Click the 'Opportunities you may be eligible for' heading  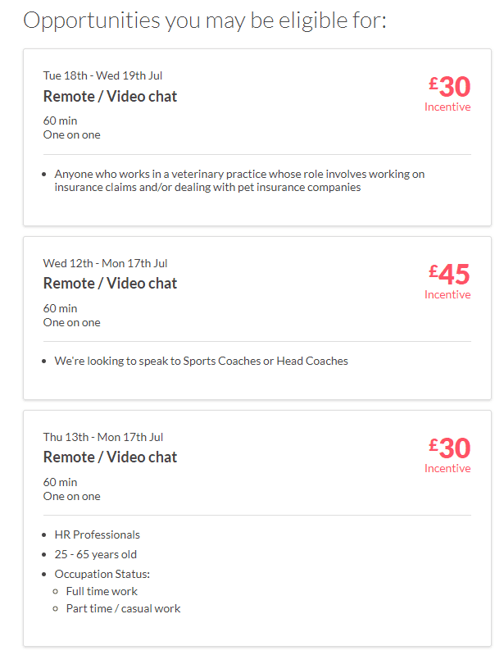click(x=205, y=20)
